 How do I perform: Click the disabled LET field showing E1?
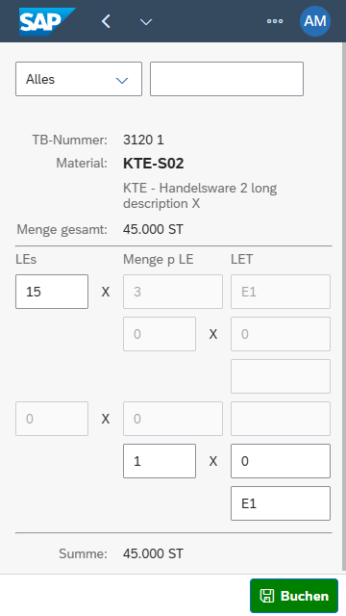(281, 292)
